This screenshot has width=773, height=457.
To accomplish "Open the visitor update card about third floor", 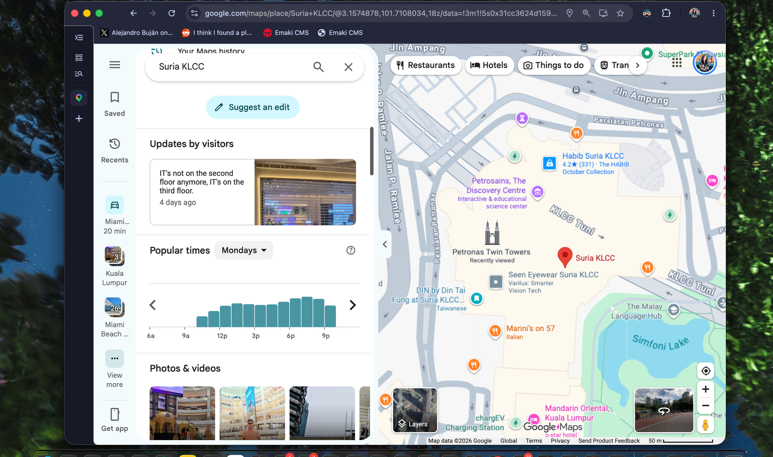I will click(x=253, y=192).
